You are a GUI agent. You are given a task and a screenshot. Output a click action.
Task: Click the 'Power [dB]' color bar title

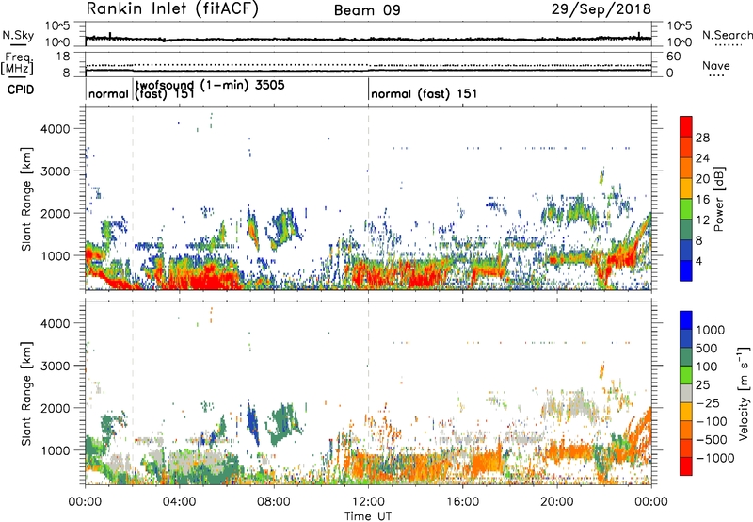[x=718, y=199]
